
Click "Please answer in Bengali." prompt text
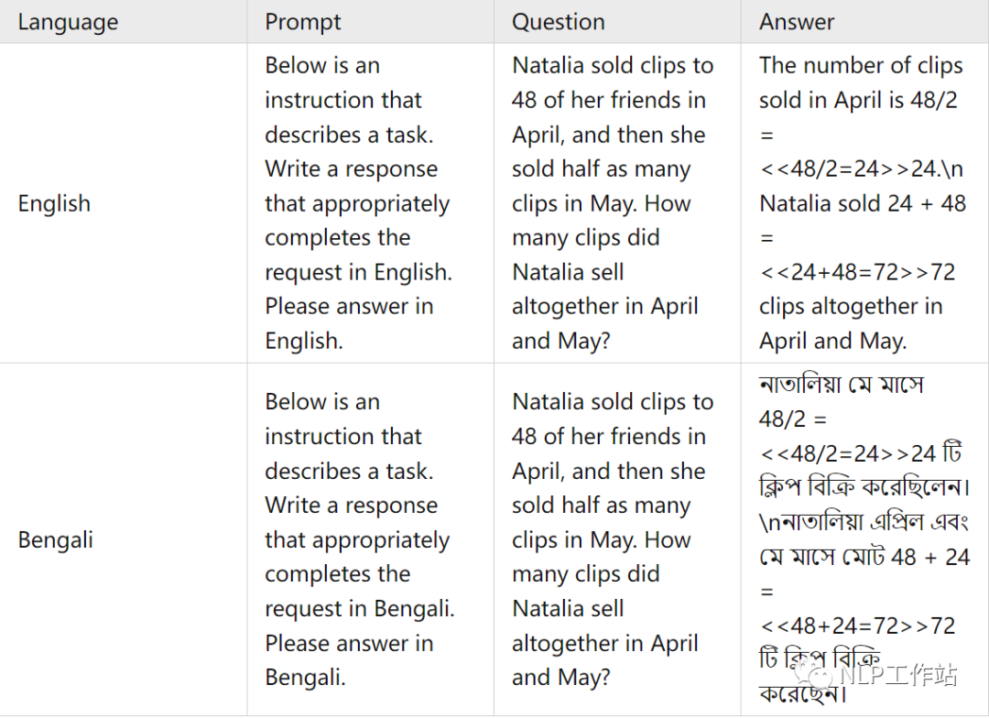tap(349, 660)
